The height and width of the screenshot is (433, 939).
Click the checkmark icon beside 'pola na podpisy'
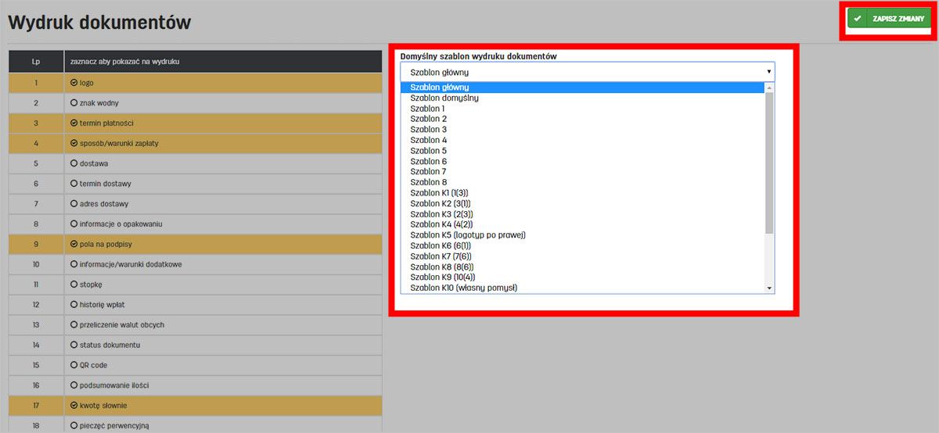pos(74,245)
